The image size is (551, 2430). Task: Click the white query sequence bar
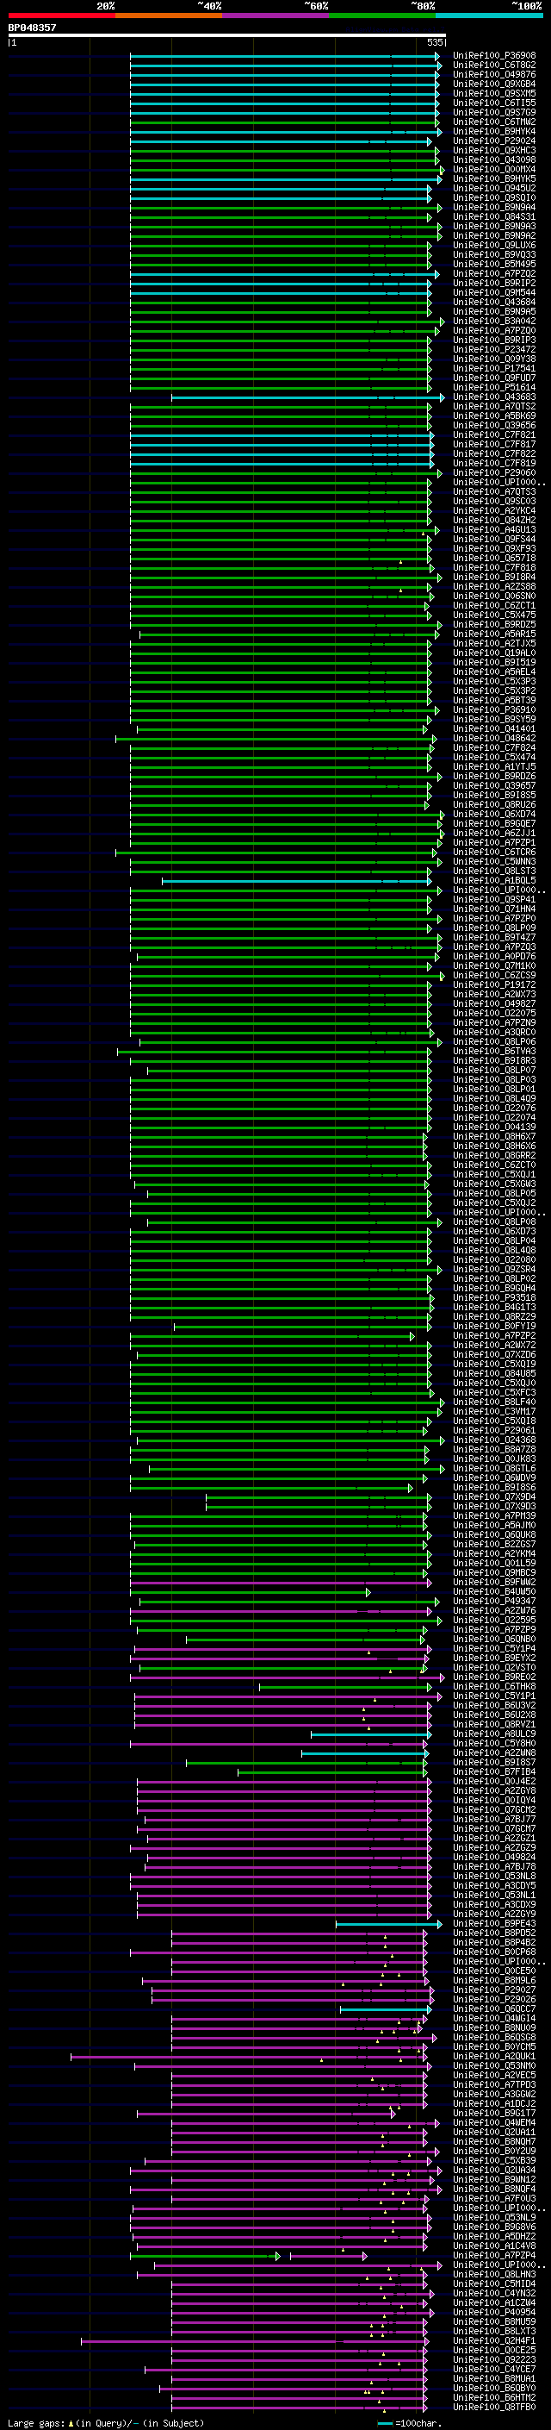(x=226, y=34)
